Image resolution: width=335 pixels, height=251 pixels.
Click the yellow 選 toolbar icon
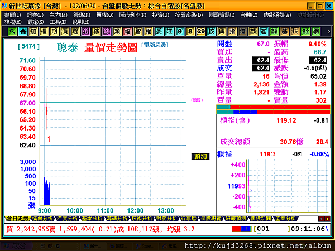point(75,31)
